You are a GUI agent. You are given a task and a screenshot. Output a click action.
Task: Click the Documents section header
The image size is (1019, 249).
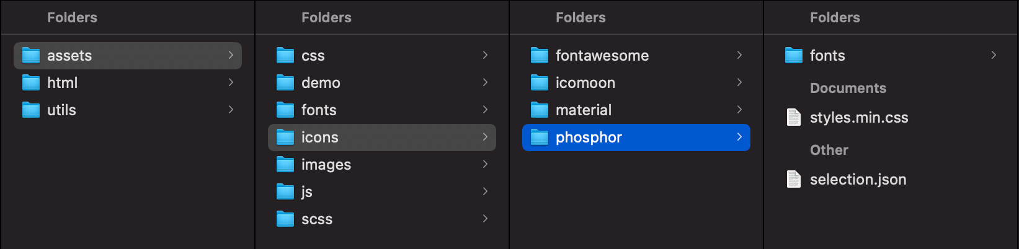point(848,88)
